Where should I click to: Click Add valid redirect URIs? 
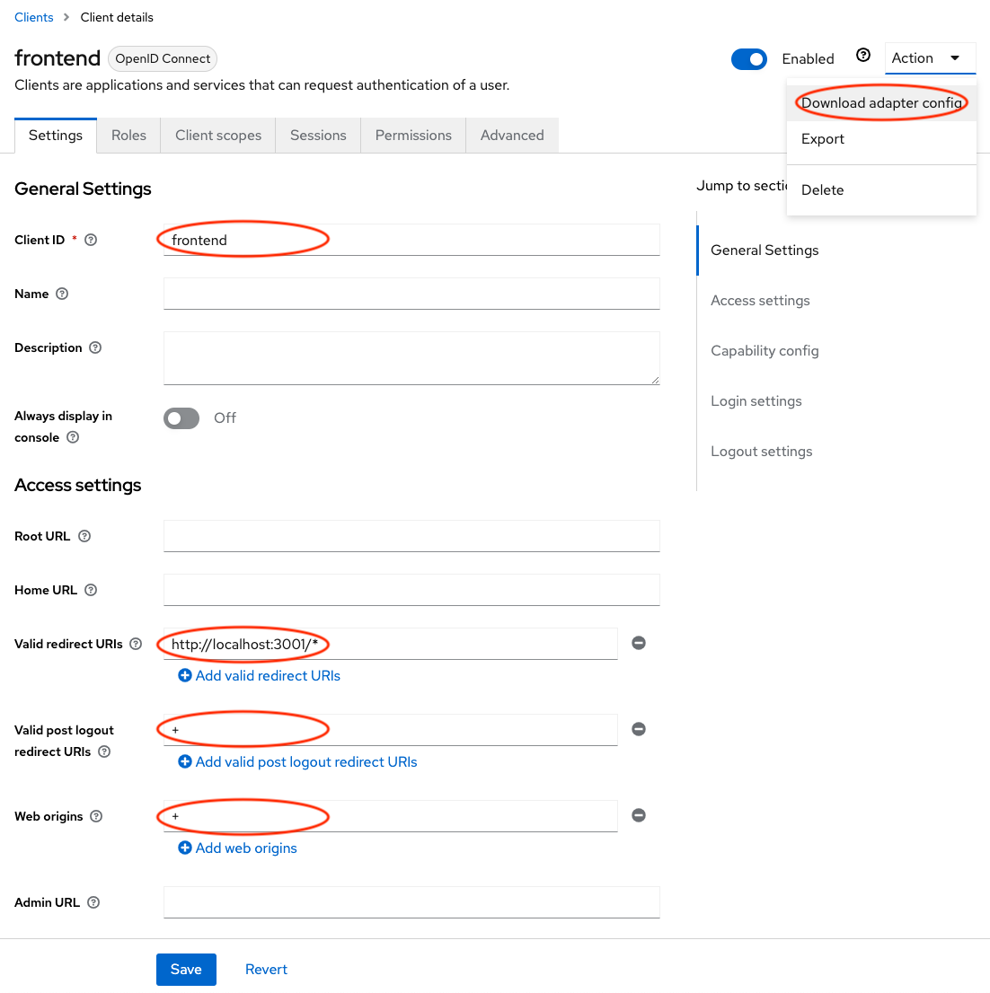[259, 675]
